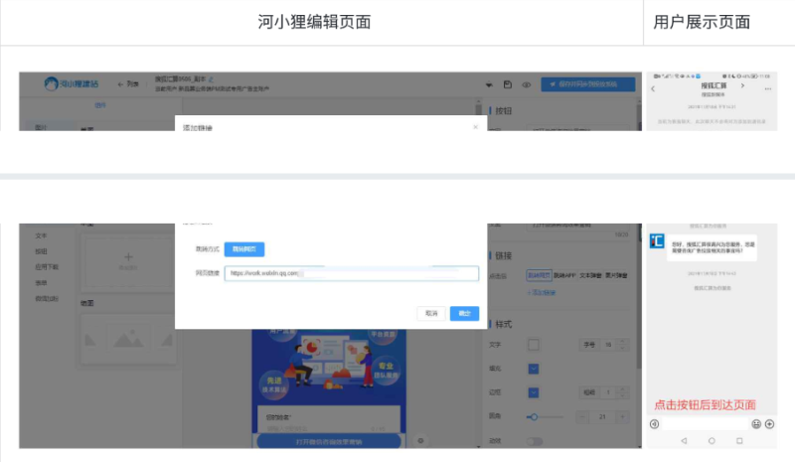The width and height of the screenshot is (795, 462).
Task: Tap the plus attachment icon in phone chat
Action: 769,424
